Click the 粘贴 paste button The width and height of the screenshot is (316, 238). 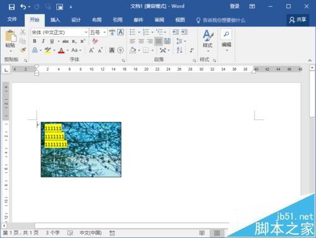[10, 40]
